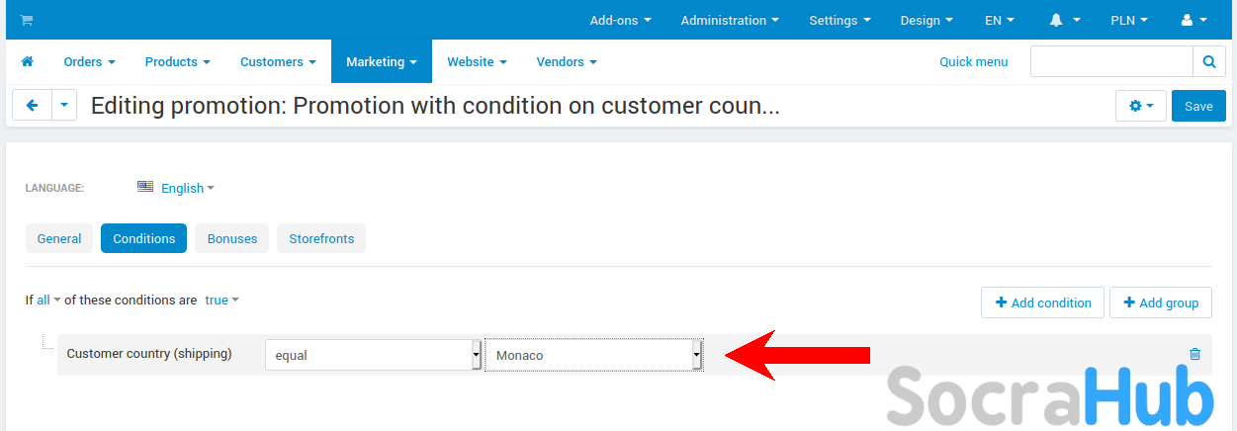This screenshot has width=1237, height=431.
Task: Delete the customer country condition
Action: coord(1194,354)
